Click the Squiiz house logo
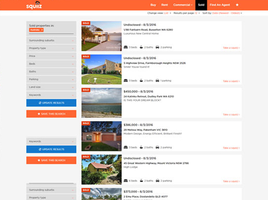 click(x=34, y=5)
